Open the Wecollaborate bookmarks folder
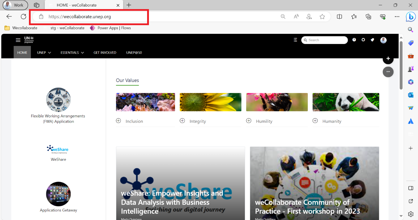This screenshot has width=418, height=220. click(21, 28)
